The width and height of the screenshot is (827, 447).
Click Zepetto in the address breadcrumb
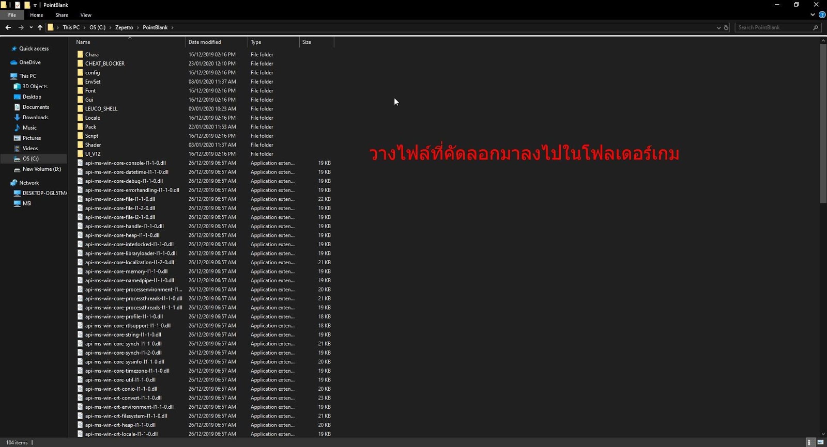pyautogui.click(x=124, y=27)
